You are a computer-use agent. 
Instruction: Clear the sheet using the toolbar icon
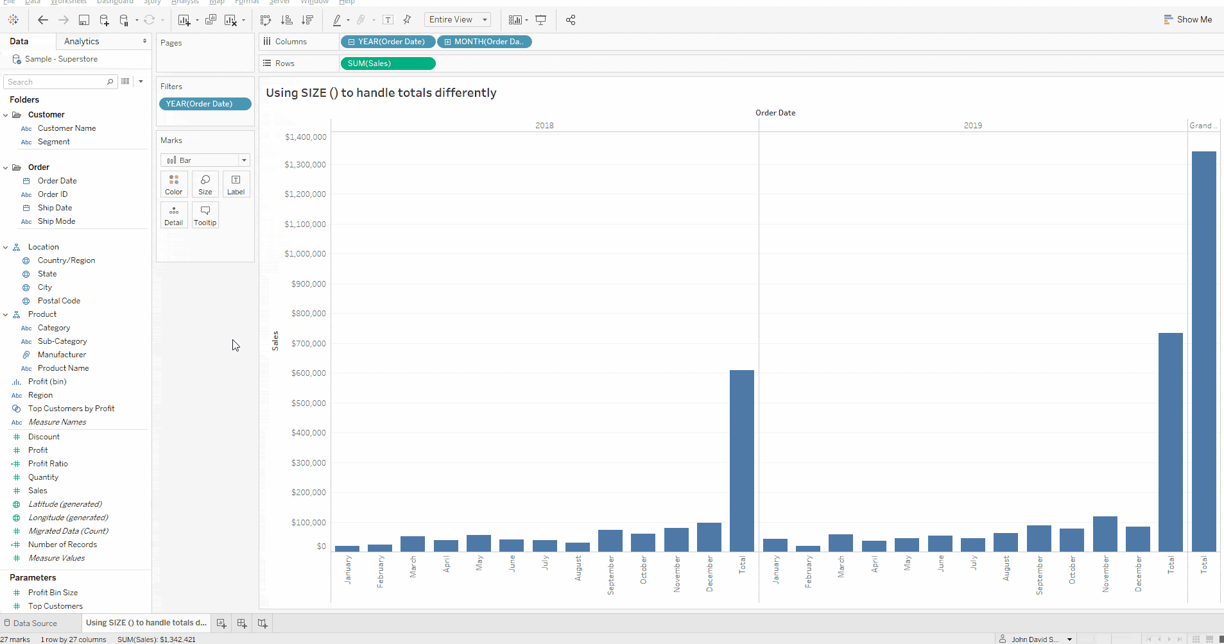230,20
